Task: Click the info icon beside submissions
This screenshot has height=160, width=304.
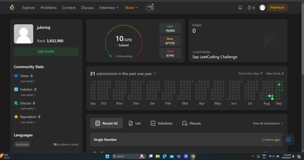Action: pos(155,74)
